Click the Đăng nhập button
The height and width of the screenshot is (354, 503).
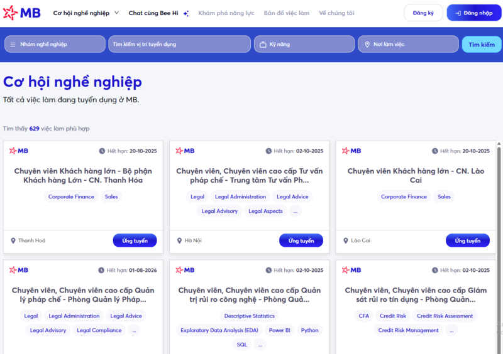pyautogui.click(x=474, y=13)
